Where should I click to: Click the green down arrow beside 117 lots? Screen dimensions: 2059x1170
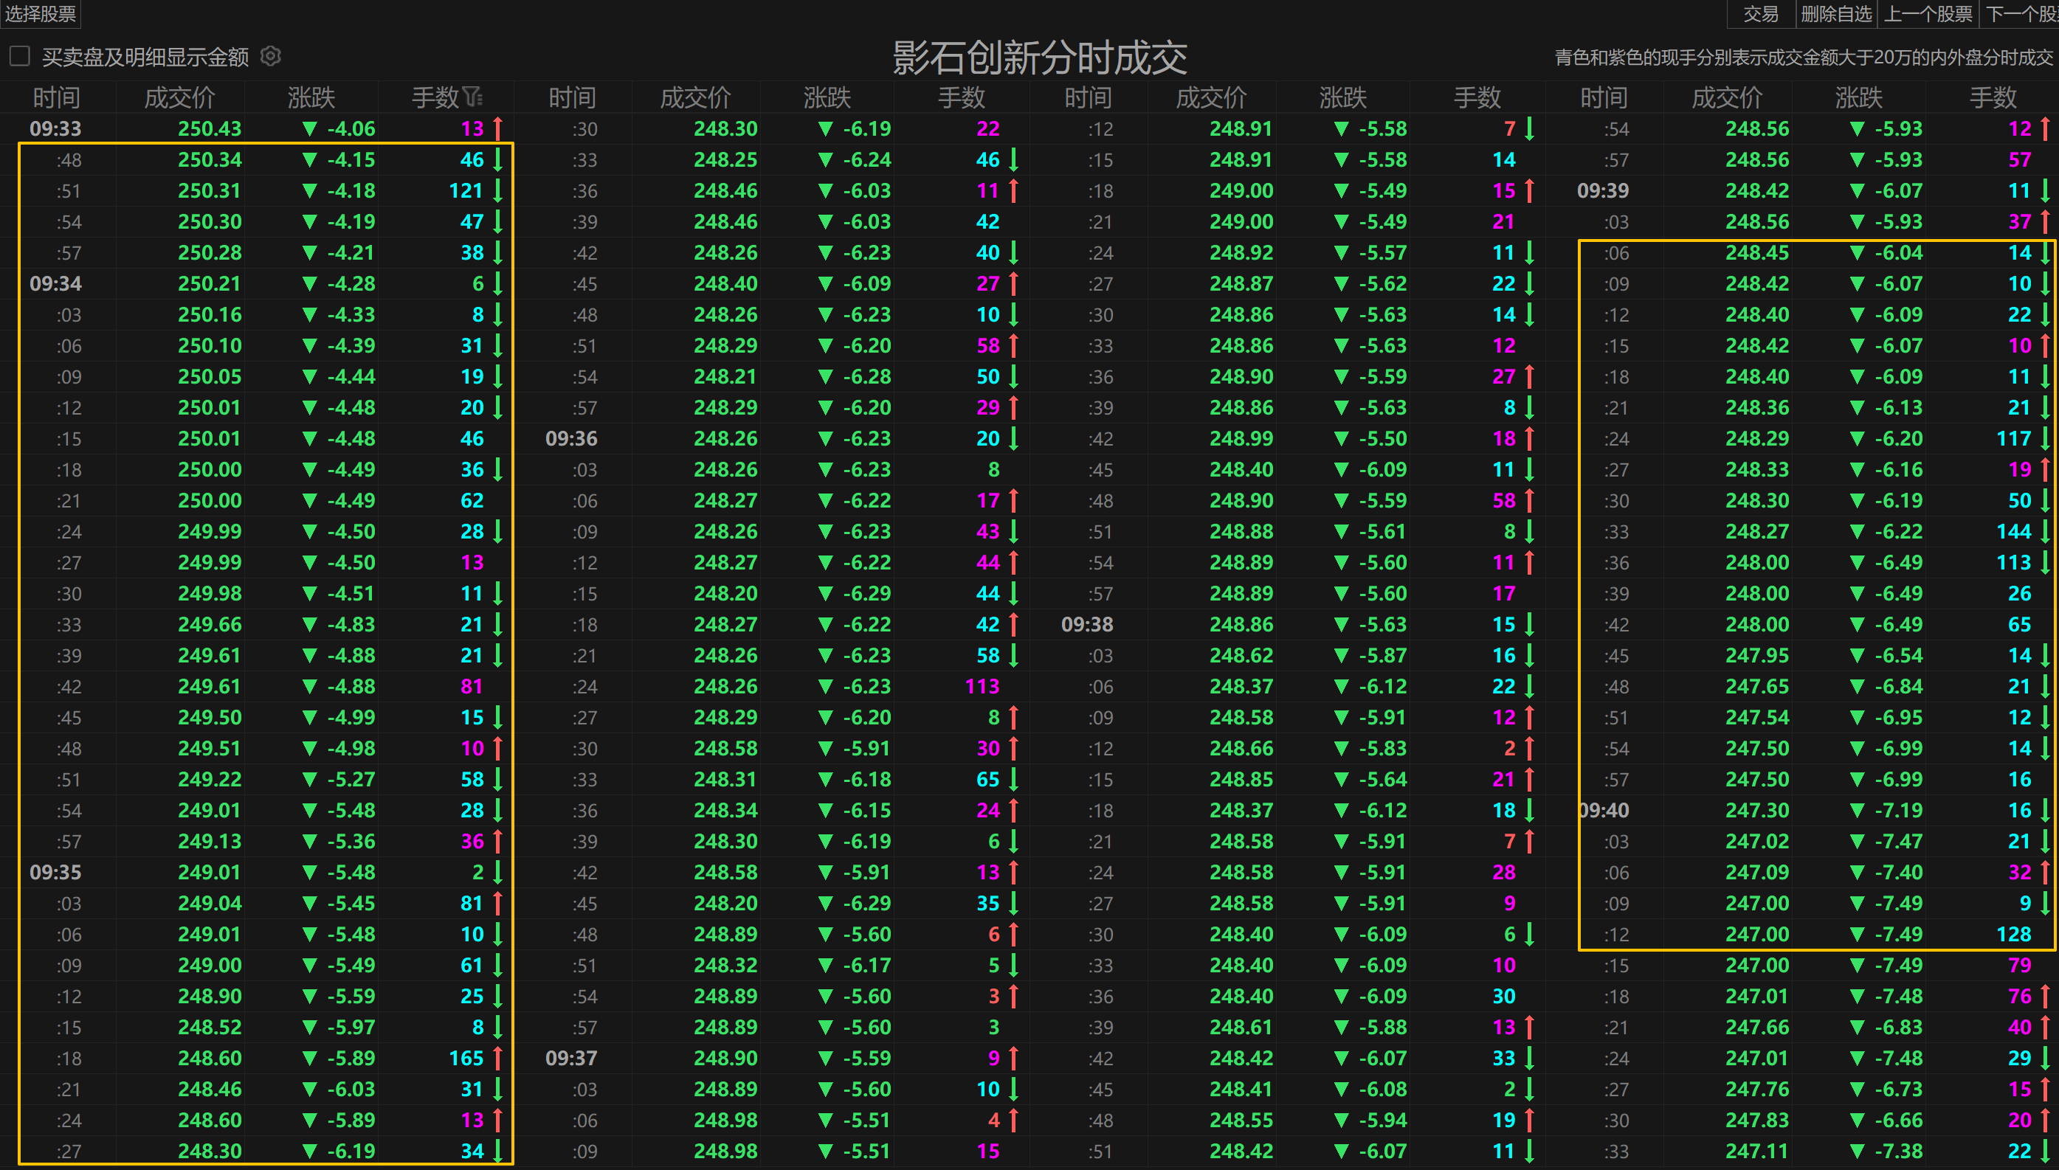(2045, 439)
